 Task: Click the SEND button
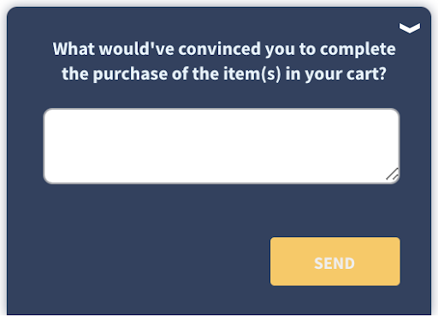click(x=335, y=261)
